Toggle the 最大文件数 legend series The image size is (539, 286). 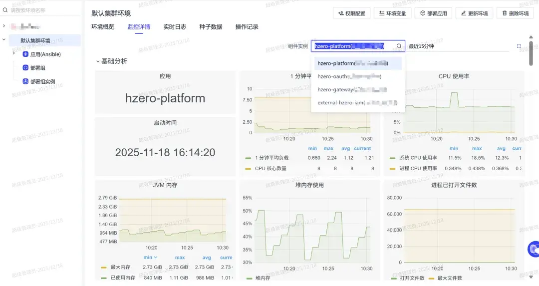point(450,278)
